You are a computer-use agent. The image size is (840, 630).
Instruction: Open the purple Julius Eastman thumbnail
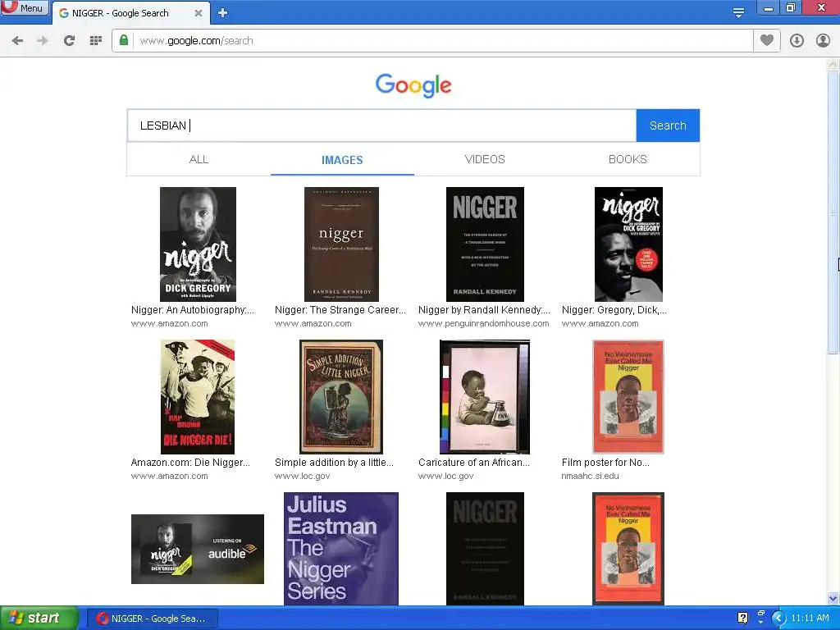[341, 549]
